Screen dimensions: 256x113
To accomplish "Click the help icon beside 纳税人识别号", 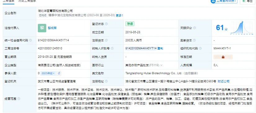I will tap(112, 48).
